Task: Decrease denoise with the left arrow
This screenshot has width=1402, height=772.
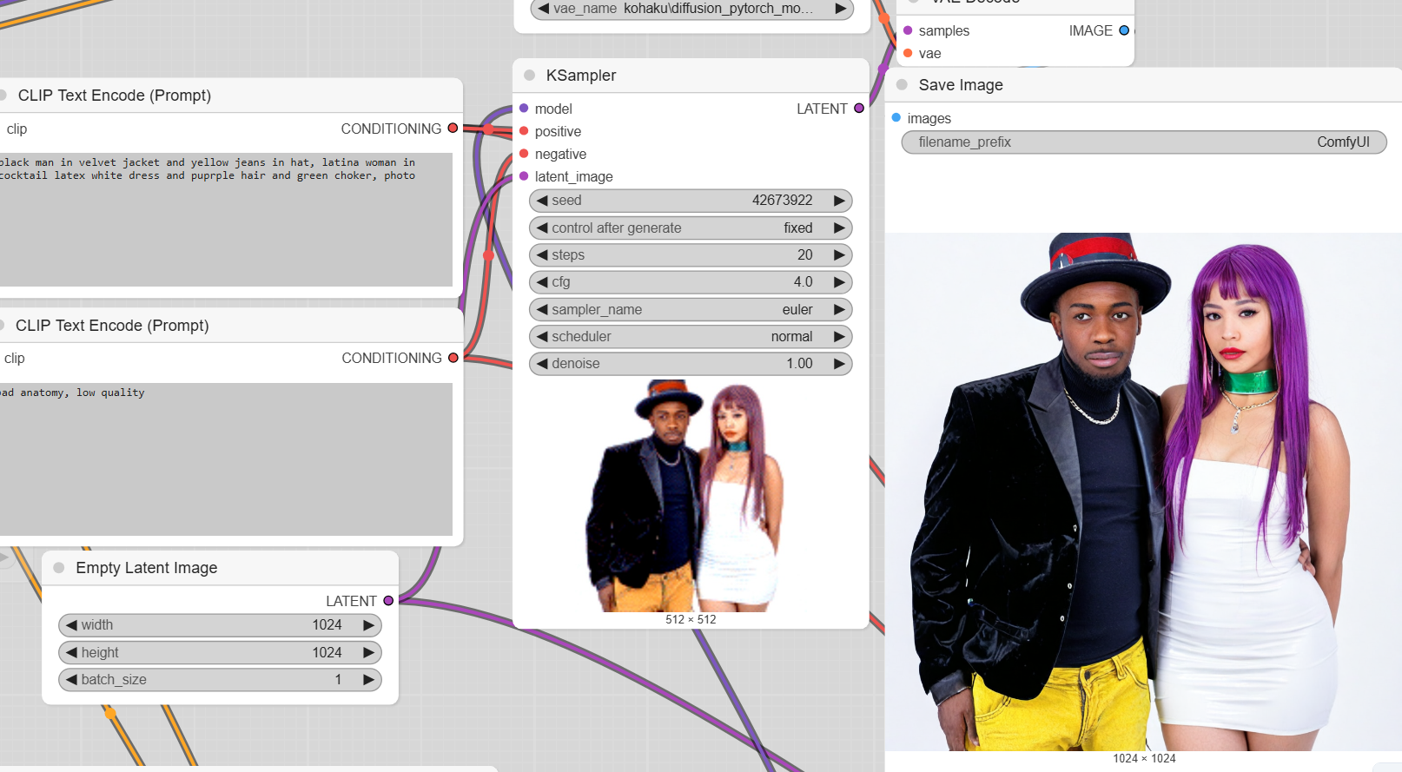Action: [542, 364]
